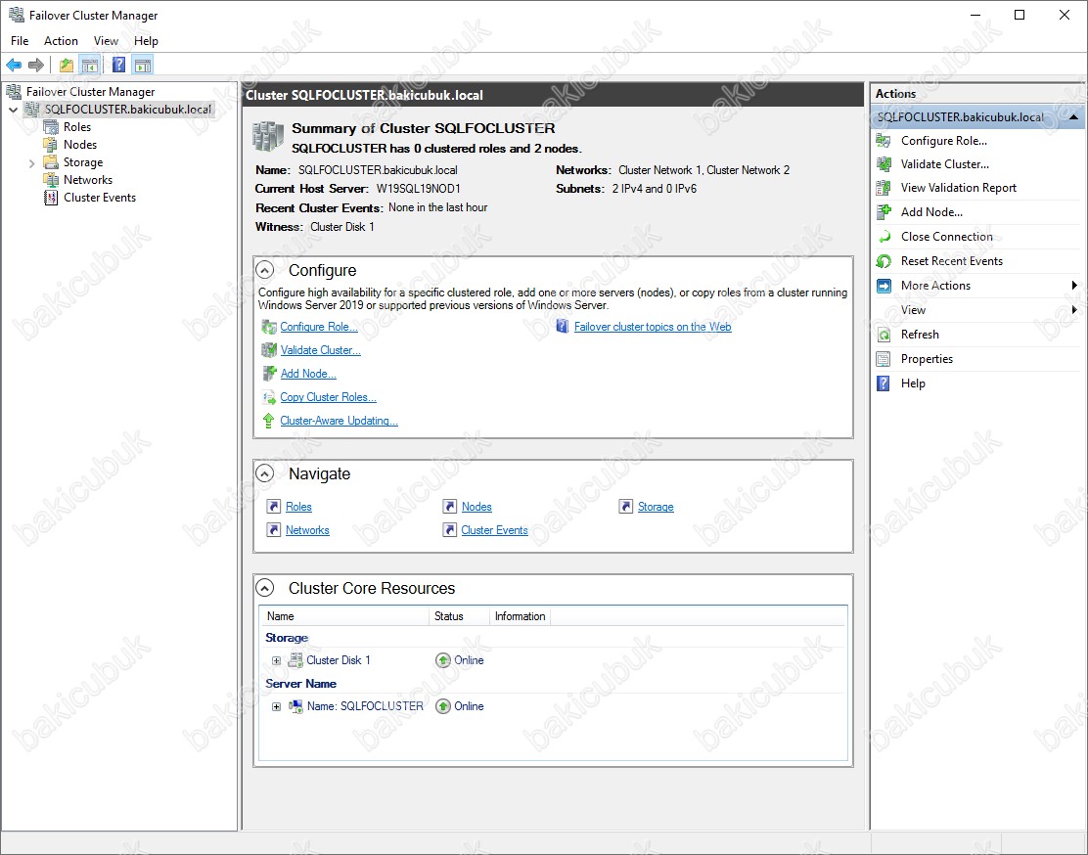This screenshot has height=855, width=1088.
Task: Open the Cluster-Aware Updating... link
Action: pos(340,421)
